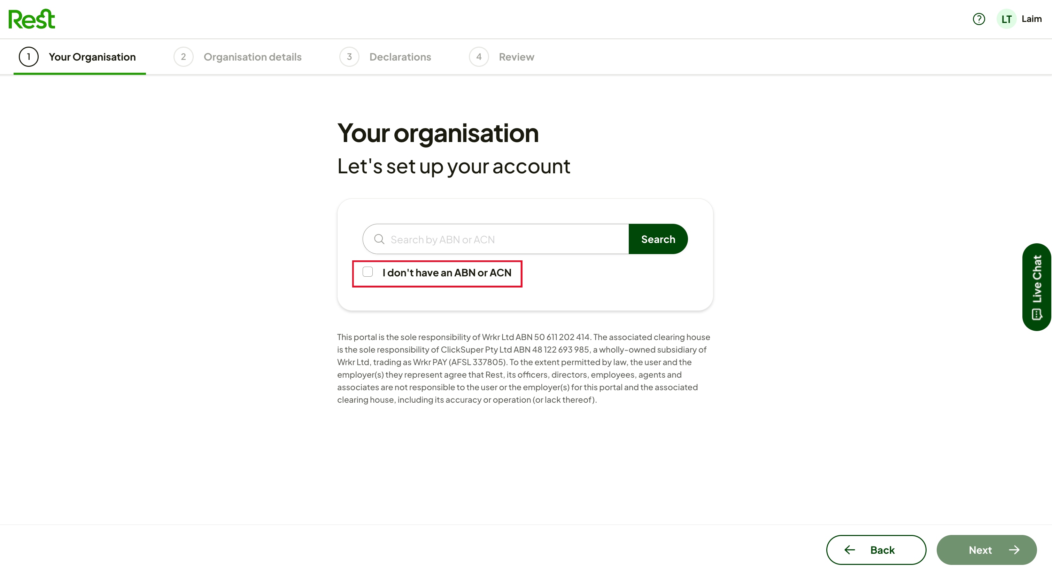
Task: Click the Back button
Action: pyautogui.click(x=876, y=550)
